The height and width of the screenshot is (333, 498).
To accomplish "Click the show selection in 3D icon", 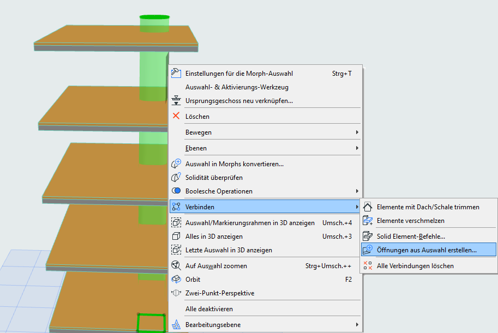I will click(176, 222).
